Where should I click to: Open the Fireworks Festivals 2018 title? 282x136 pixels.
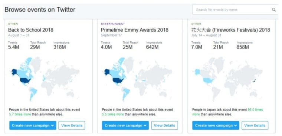pyautogui.click(x=230, y=30)
